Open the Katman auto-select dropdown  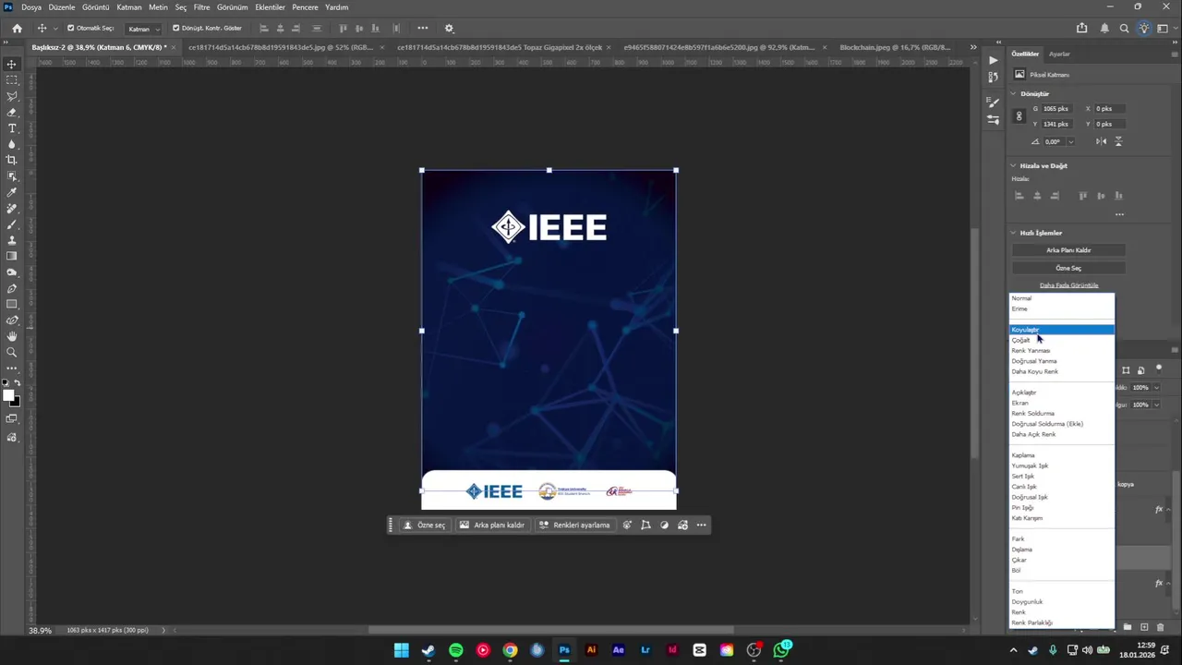pyautogui.click(x=144, y=29)
